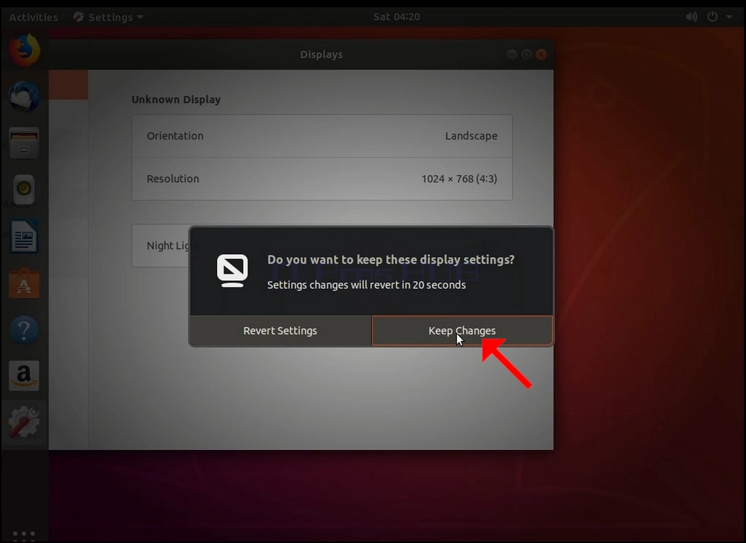Expand system menu arrow in top bar
This screenshot has width=746, height=543.
[729, 17]
